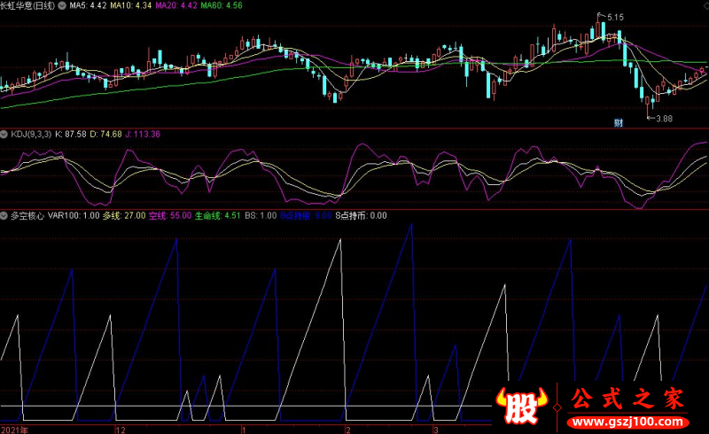Expand the KDJ(9,3,3) indicator menu
Viewport: 709px width, 434px height.
4,135
